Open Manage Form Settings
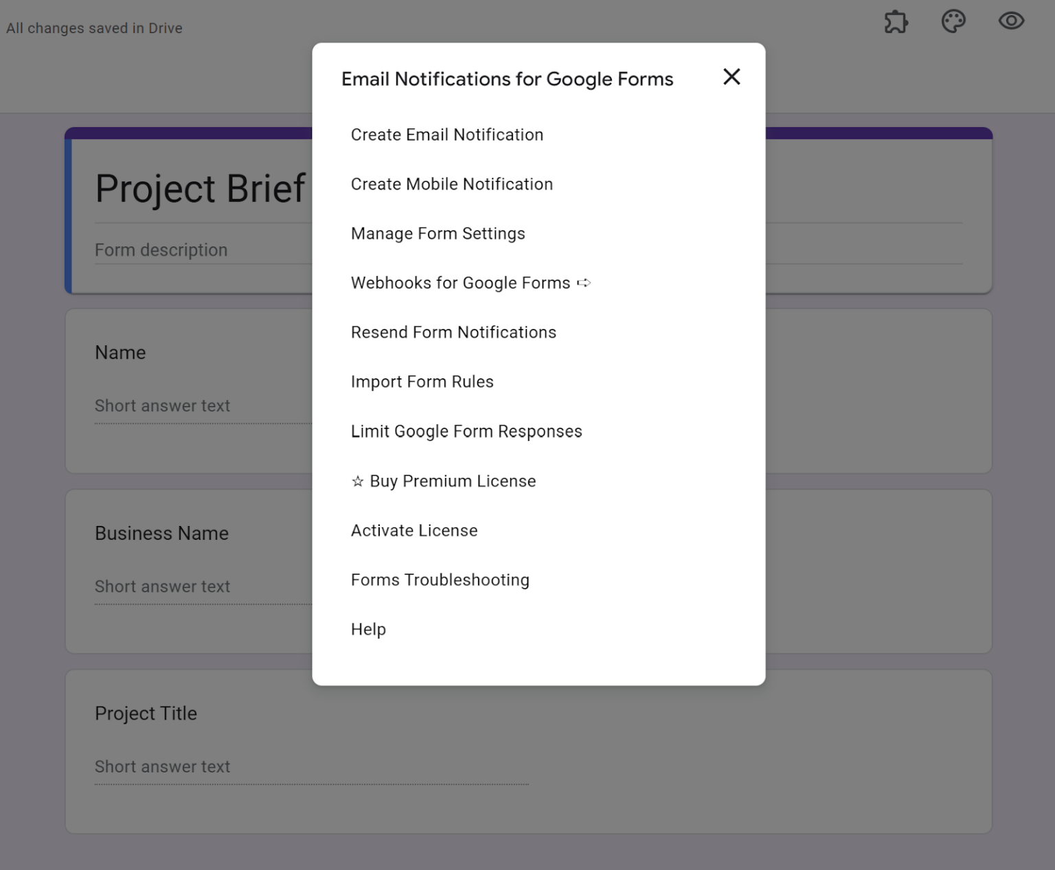 [x=438, y=233]
